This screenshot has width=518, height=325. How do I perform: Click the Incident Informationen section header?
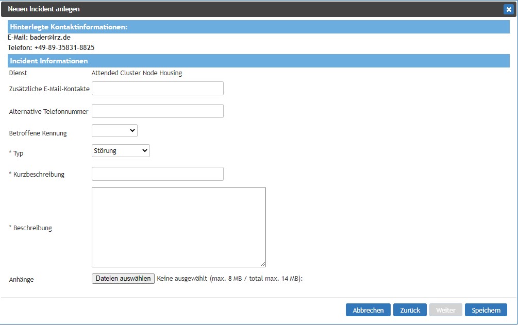click(49, 61)
